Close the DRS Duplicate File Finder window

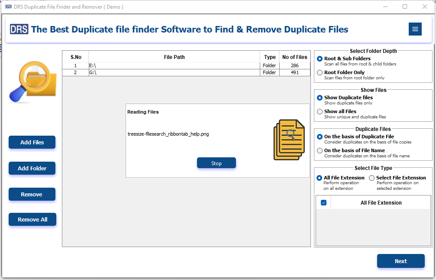[x=425, y=7]
